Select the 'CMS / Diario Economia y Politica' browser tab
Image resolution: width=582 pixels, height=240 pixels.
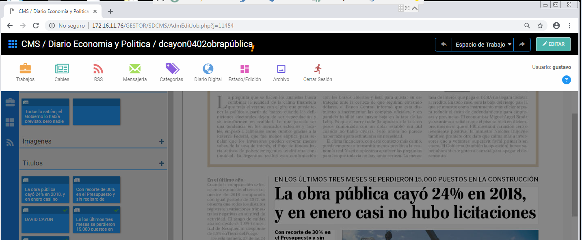53,11
